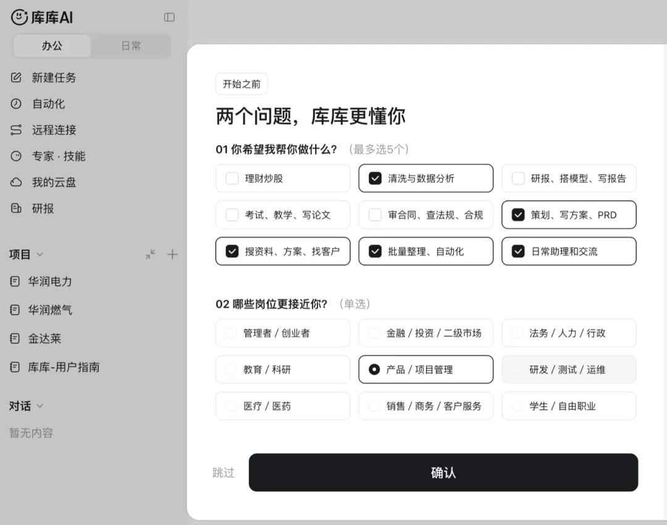The image size is (667, 525).
Task: Uncheck the 清洗与数据分析 checkbox
Action: click(x=375, y=178)
